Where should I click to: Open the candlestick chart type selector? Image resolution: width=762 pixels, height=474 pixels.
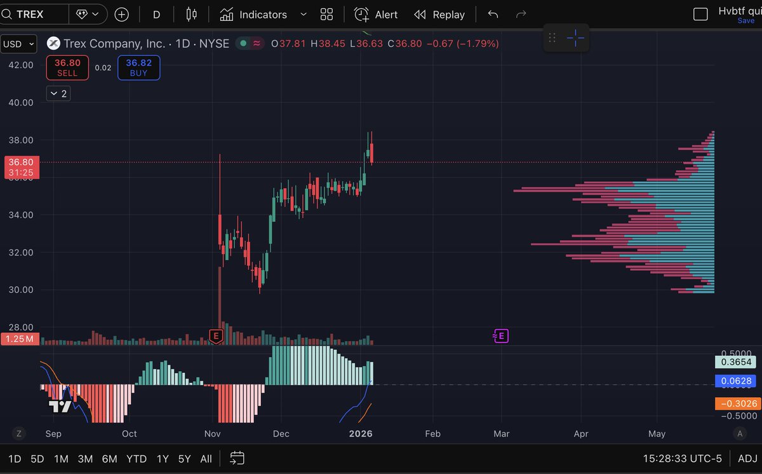tap(192, 14)
